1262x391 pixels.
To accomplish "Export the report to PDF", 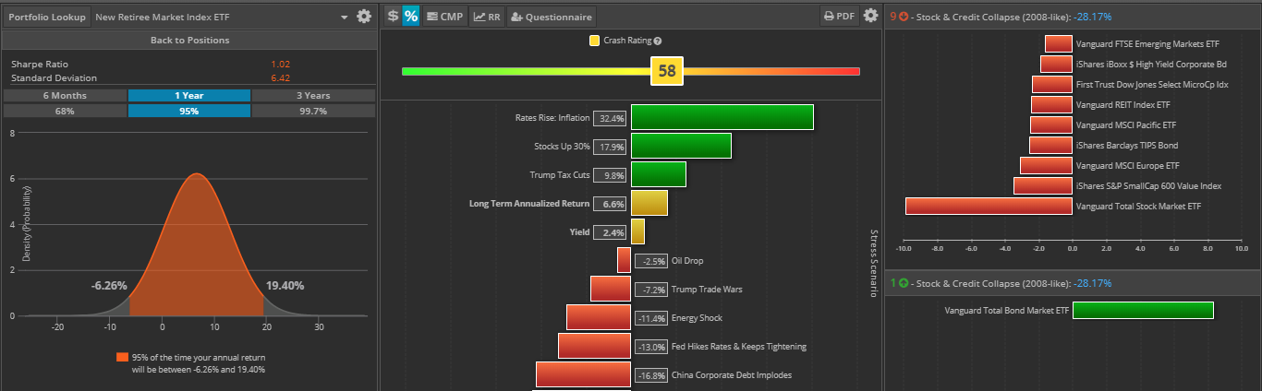I will click(839, 17).
